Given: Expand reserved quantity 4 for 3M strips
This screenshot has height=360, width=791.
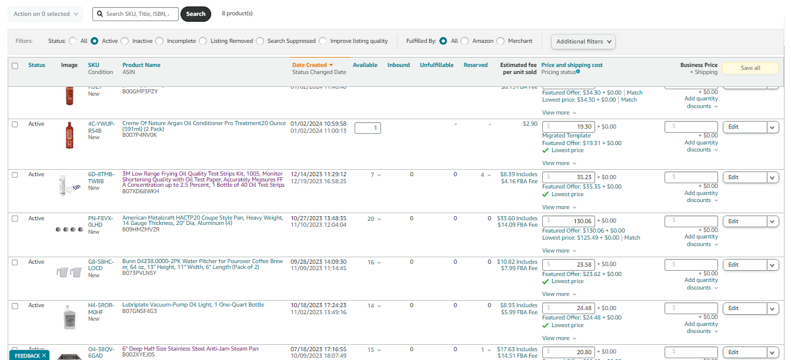Looking at the screenshot, I should pyautogui.click(x=486, y=175).
